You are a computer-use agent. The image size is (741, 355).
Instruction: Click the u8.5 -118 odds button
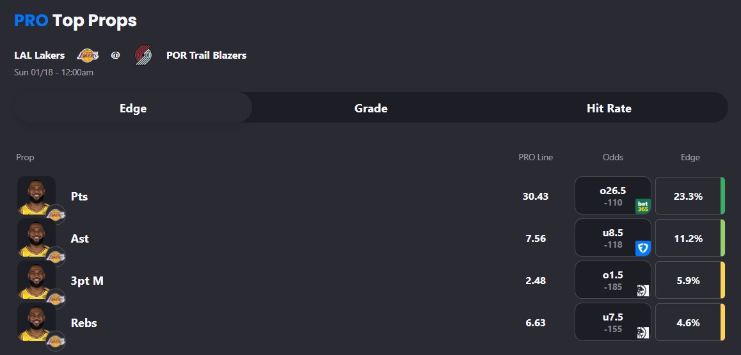pos(612,238)
